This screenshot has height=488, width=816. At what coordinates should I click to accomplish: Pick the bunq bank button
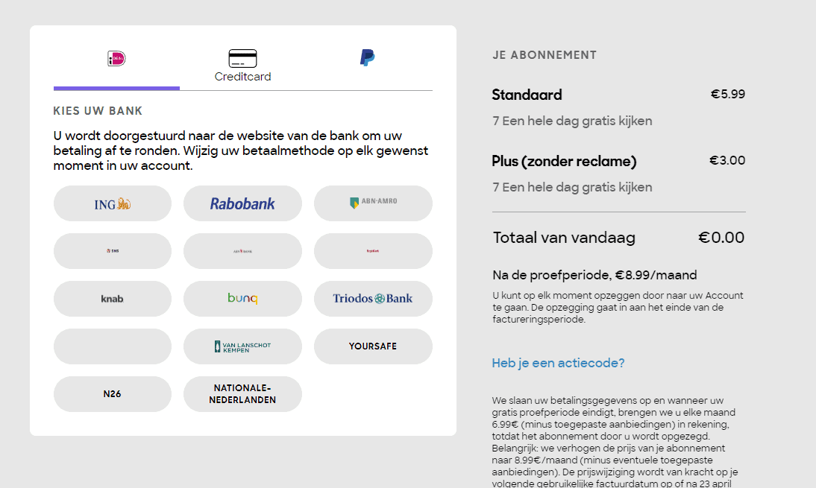click(x=242, y=299)
